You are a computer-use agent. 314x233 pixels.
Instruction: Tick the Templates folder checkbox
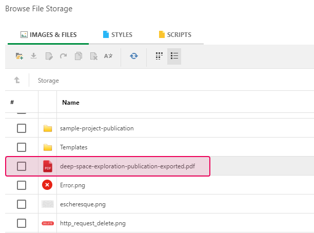click(x=22, y=147)
